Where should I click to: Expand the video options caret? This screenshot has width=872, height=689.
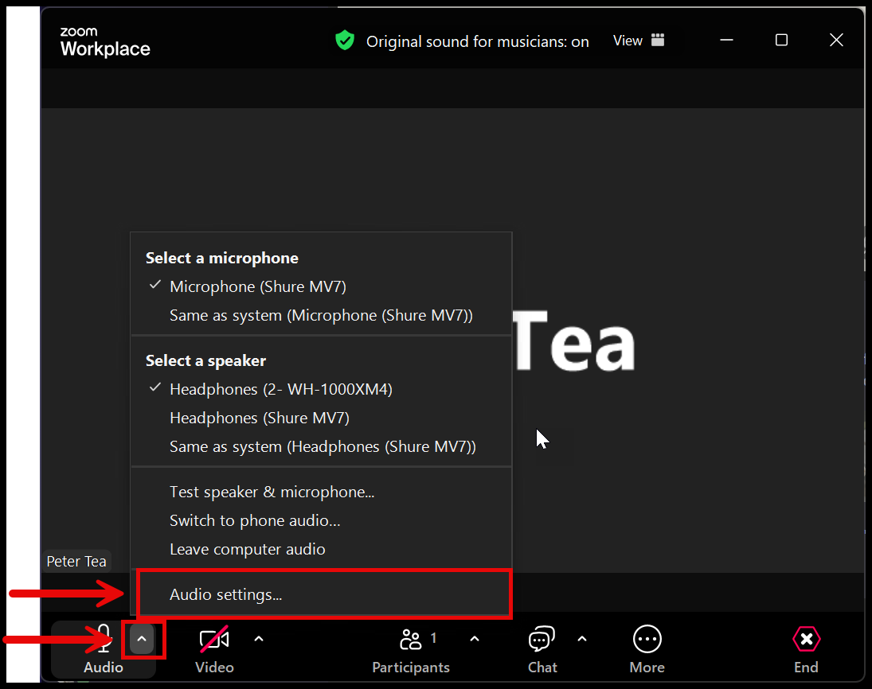pyautogui.click(x=258, y=639)
